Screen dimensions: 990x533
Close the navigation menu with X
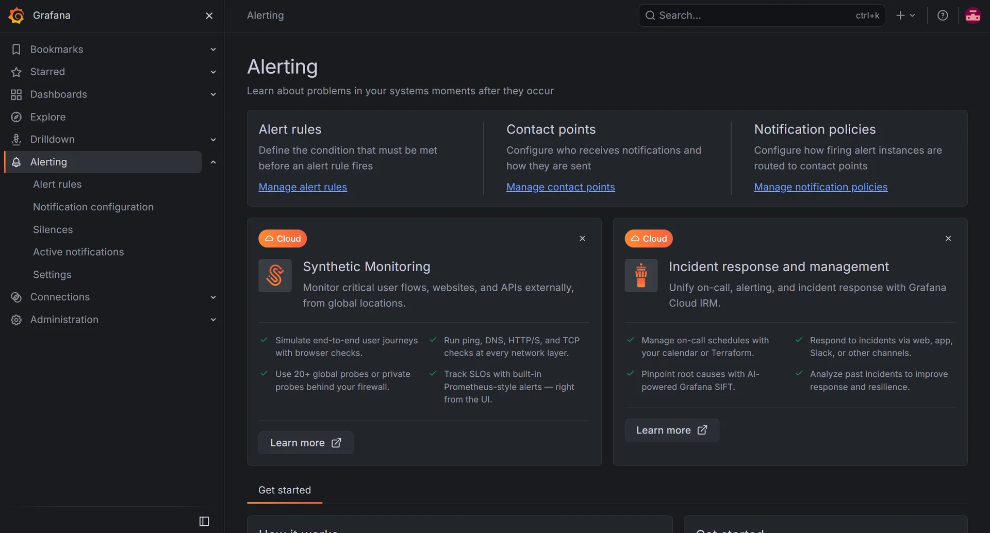click(209, 15)
